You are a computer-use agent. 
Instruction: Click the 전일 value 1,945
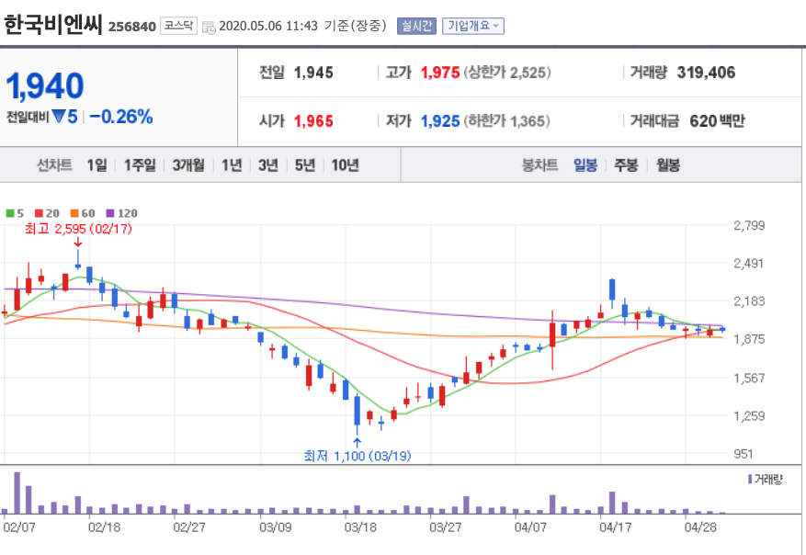(x=313, y=73)
